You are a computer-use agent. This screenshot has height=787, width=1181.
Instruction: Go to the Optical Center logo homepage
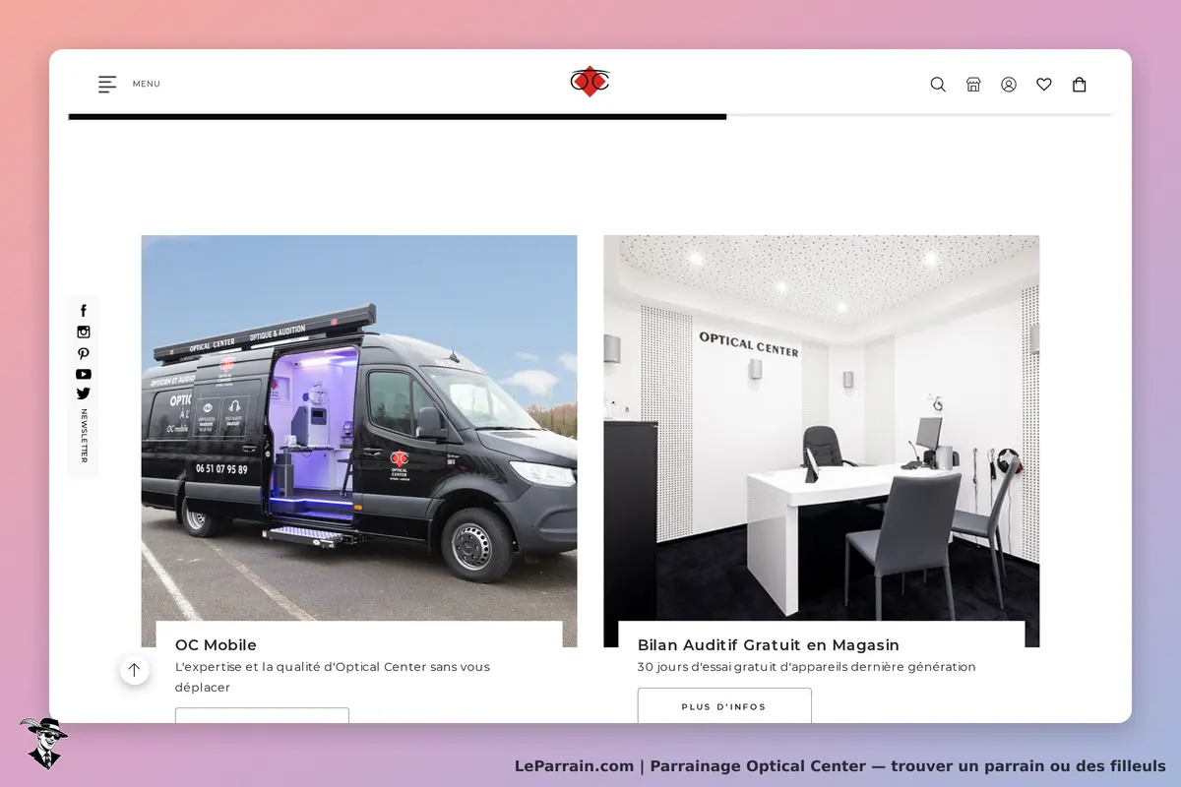590,81
